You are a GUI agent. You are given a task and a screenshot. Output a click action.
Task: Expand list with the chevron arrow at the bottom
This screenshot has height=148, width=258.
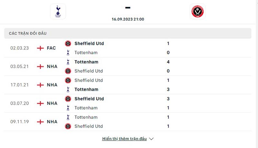click(152, 139)
